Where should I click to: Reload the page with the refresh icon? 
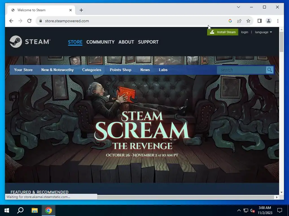pos(29,21)
